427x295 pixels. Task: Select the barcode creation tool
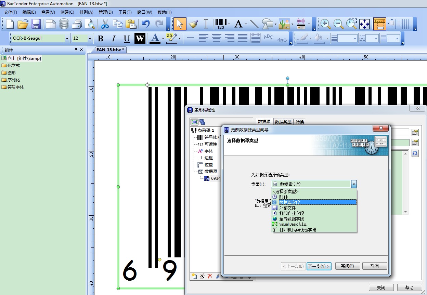(221, 24)
